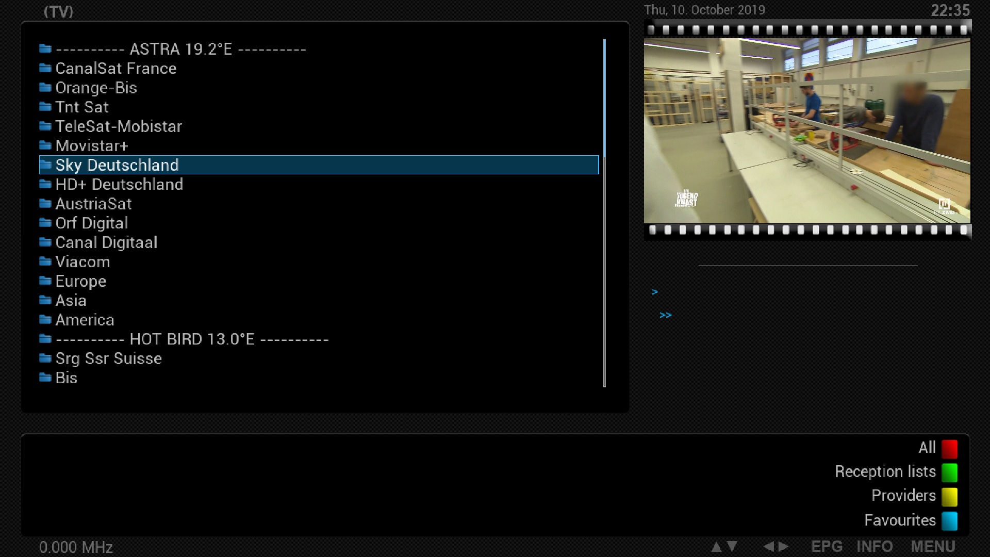Click the live TV preview thumbnail

(x=807, y=130)
